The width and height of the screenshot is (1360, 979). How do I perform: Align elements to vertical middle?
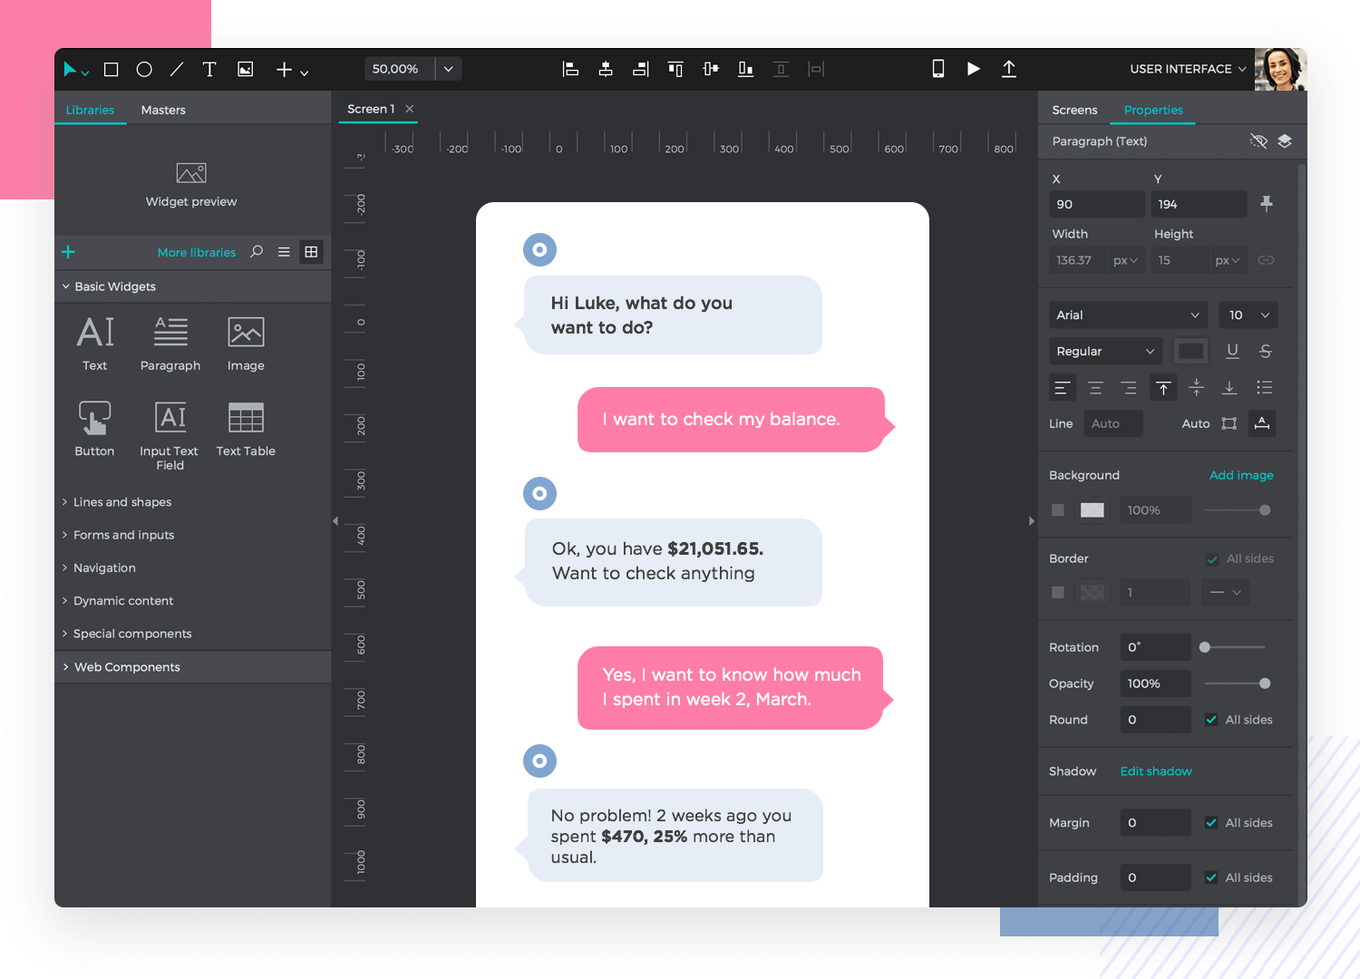(x=711, y=69)
